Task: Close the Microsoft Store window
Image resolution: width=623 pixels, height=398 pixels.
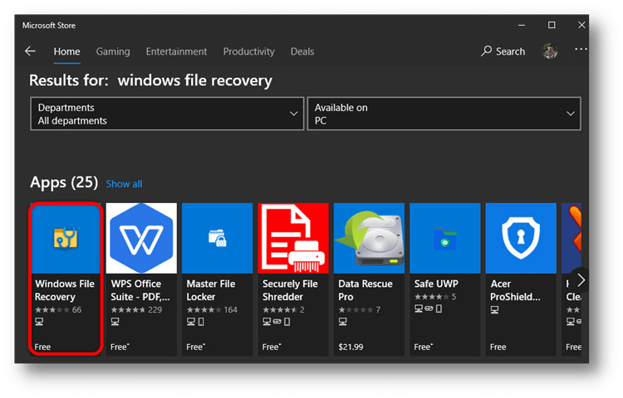Action: [x=581, y=25]
